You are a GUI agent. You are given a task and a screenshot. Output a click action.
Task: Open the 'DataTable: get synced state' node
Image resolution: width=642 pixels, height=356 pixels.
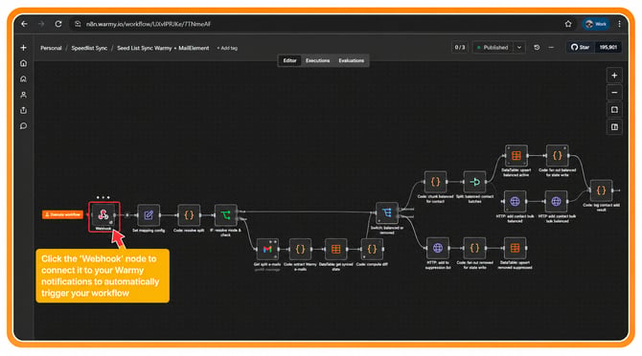[x=335, y=249]
